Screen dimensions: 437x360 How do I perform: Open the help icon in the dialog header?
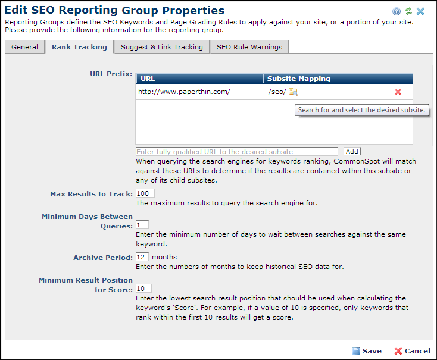(x=397, y=11)
